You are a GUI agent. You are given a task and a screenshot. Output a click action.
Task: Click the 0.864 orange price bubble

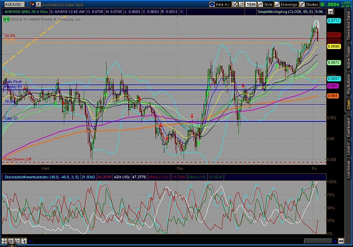coord(333,96)
